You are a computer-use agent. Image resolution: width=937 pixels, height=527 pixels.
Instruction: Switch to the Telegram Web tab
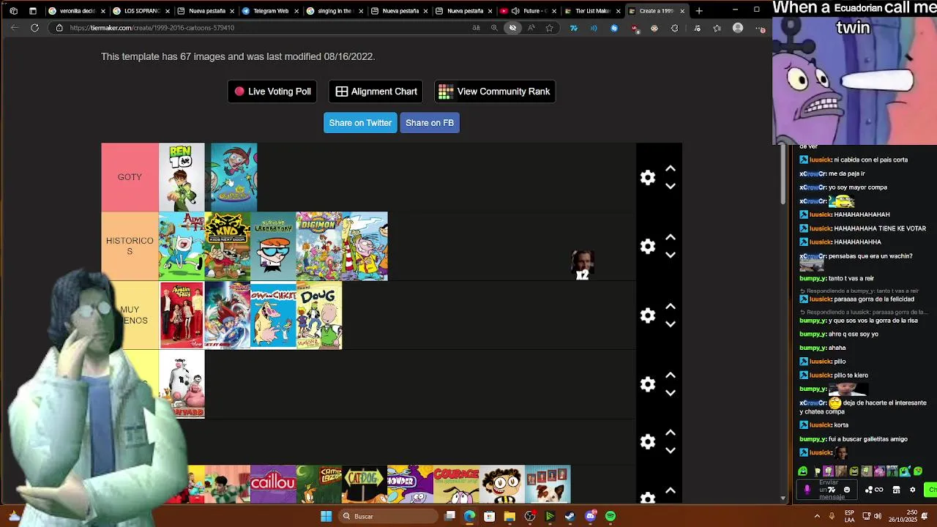tap(270, 11)
